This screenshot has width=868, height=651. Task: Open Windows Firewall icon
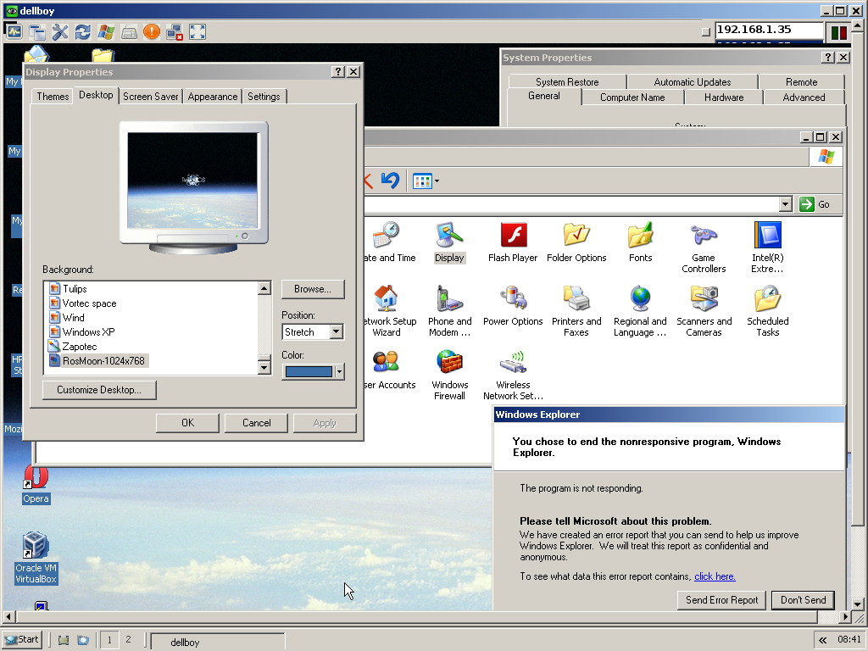tap(449, 375)
